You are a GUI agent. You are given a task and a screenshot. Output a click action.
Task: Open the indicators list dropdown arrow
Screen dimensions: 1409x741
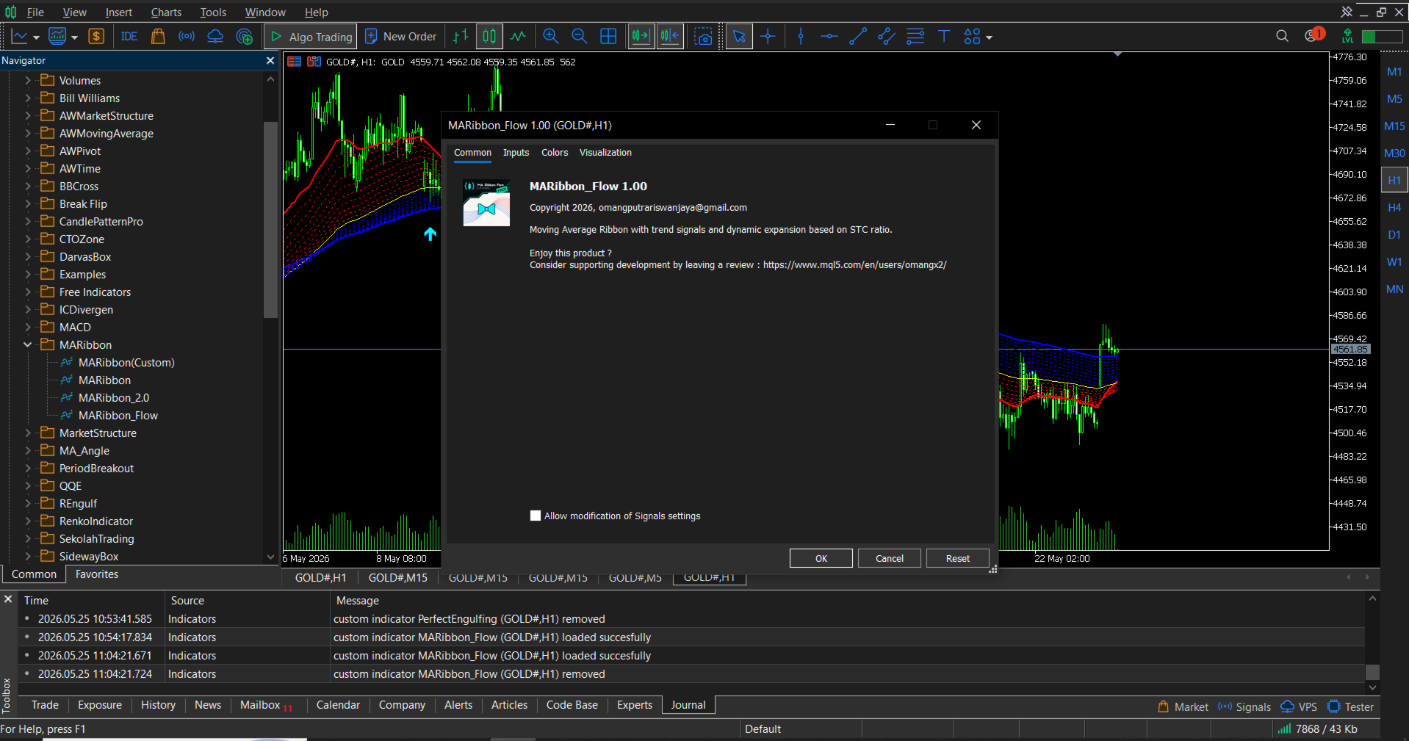click(74, 37)
